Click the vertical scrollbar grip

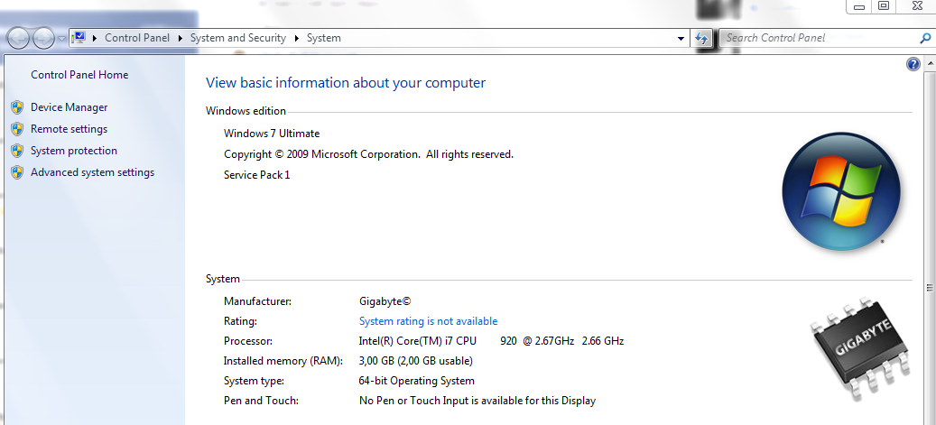(x=930, y=288)
